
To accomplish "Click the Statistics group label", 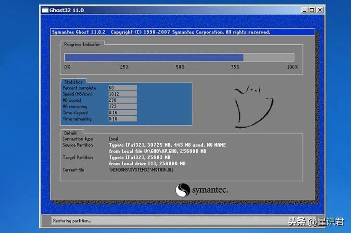I will tap(74, 82).
